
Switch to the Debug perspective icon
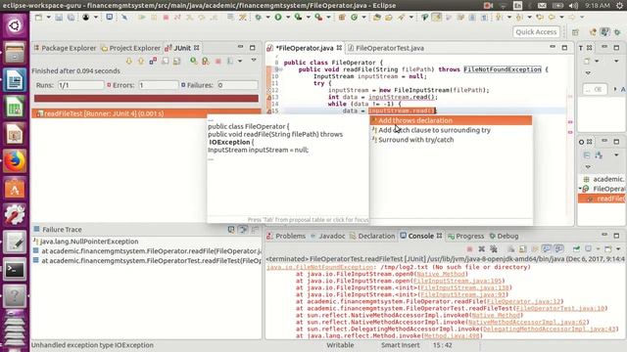617,32
